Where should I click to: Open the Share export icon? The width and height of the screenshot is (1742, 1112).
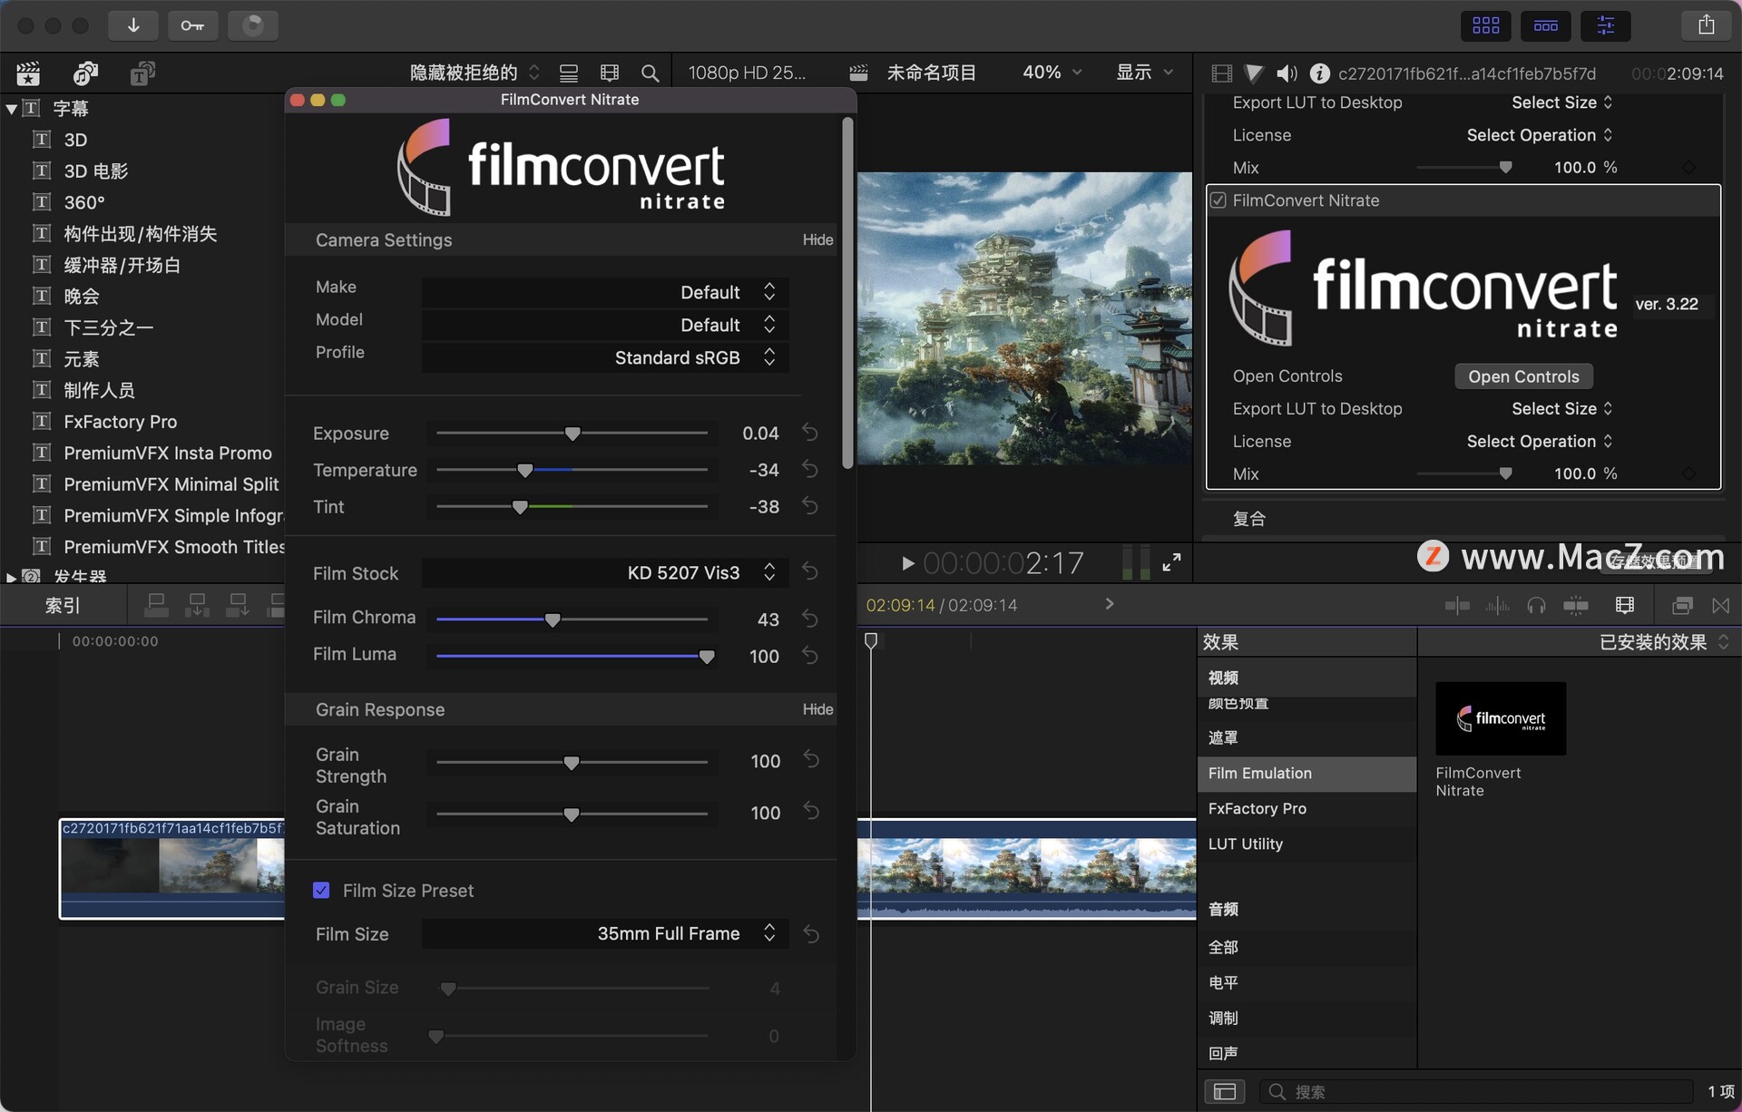[1706, 25]
